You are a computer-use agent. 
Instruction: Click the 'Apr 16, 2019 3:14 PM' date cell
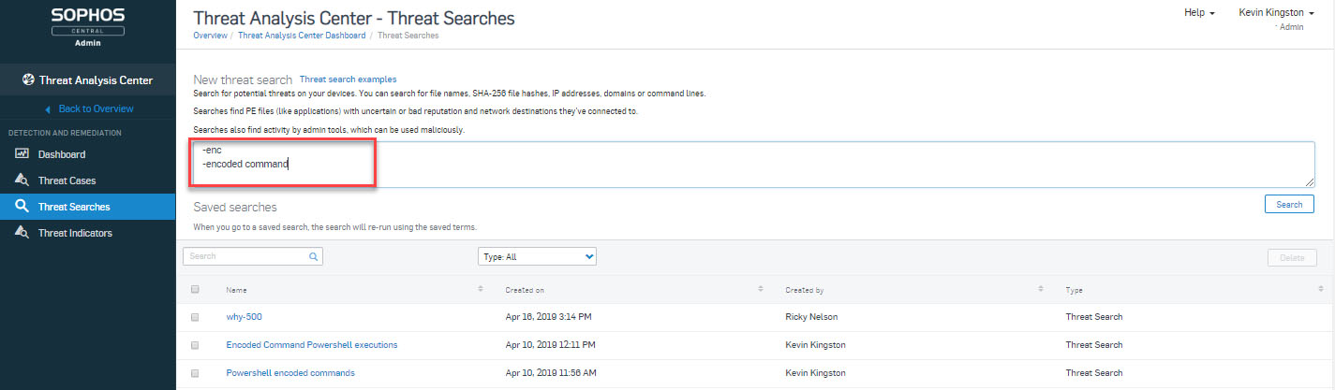pos(548,317)
